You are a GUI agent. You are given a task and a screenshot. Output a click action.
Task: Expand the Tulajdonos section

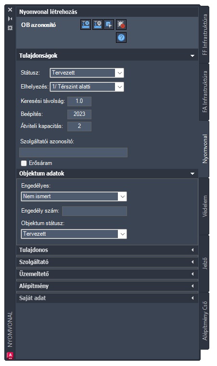point(107,250)
